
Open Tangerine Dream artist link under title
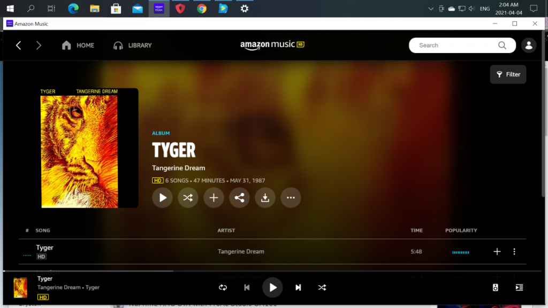click(179, 168)
